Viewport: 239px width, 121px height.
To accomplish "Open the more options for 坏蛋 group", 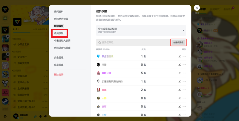I will click(184, 64).
